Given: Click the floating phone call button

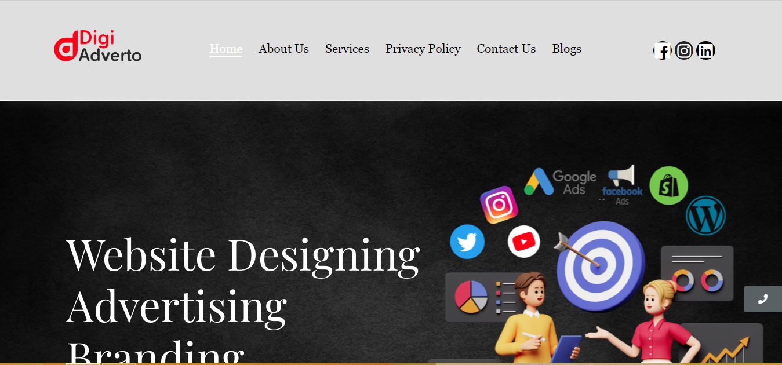Looking at the screenshot, I should 763,299.
